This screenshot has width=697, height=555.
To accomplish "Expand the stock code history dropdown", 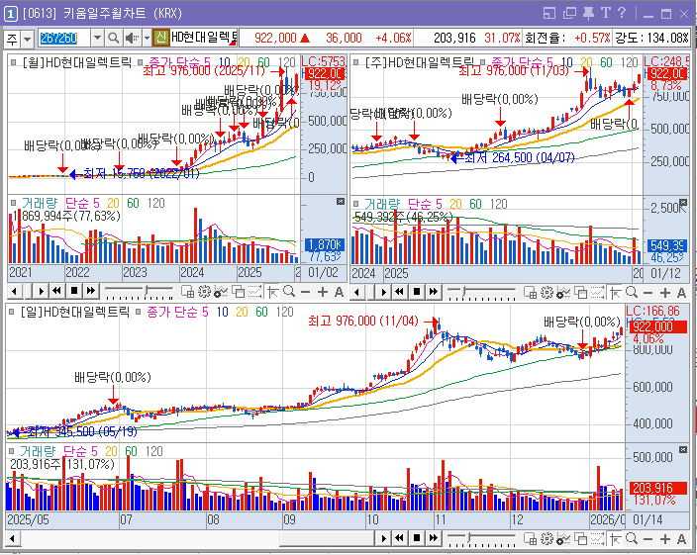I will pos(97,39).
